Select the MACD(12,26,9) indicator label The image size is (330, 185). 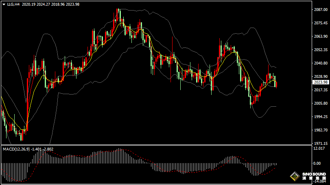pyautogui.click(x=16, y=149)
